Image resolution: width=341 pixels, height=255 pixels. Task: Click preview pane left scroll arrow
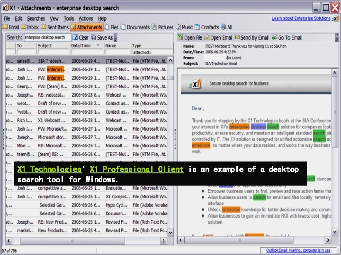(x=181, y=240)
